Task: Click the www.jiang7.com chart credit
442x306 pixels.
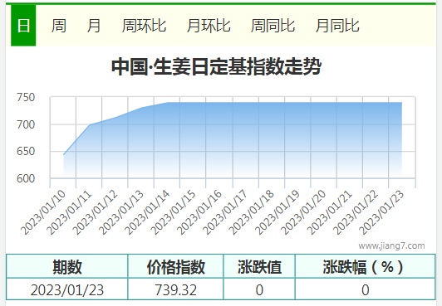Action: point(391,245)
